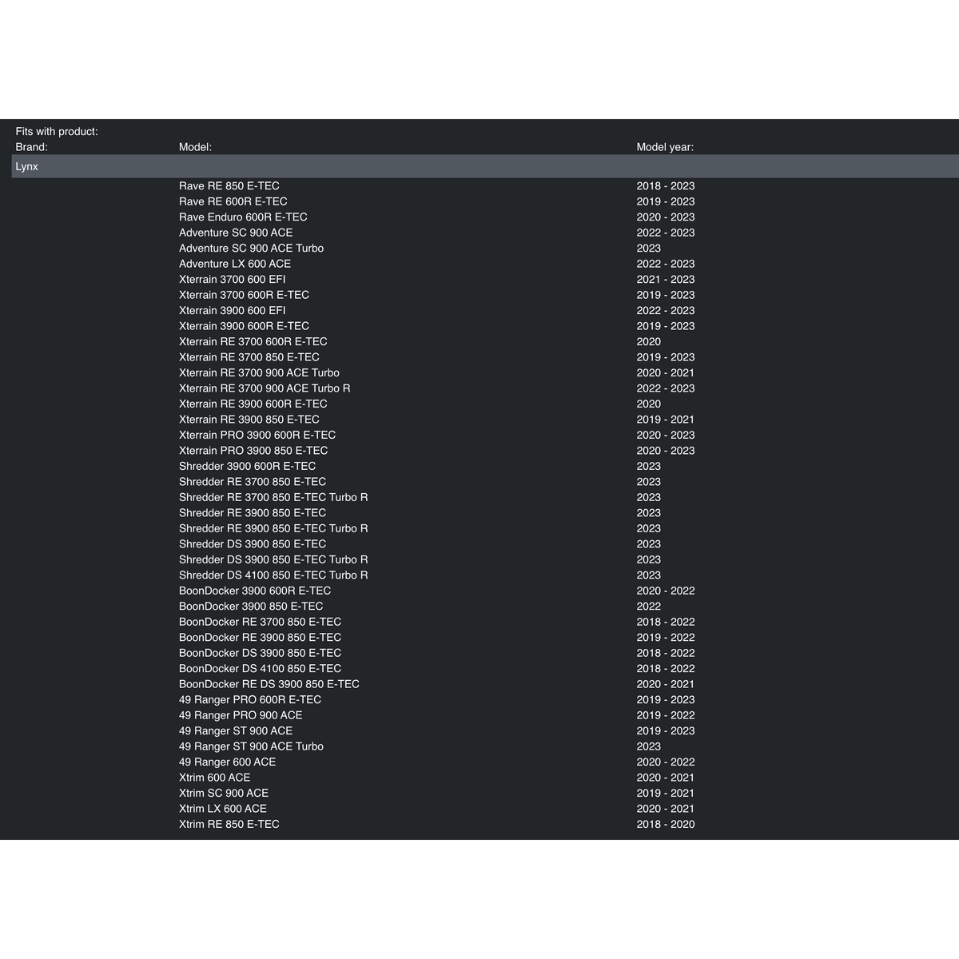Click the 'Model:' column header
Screen dimensions: 959x959
pos(195,147)
